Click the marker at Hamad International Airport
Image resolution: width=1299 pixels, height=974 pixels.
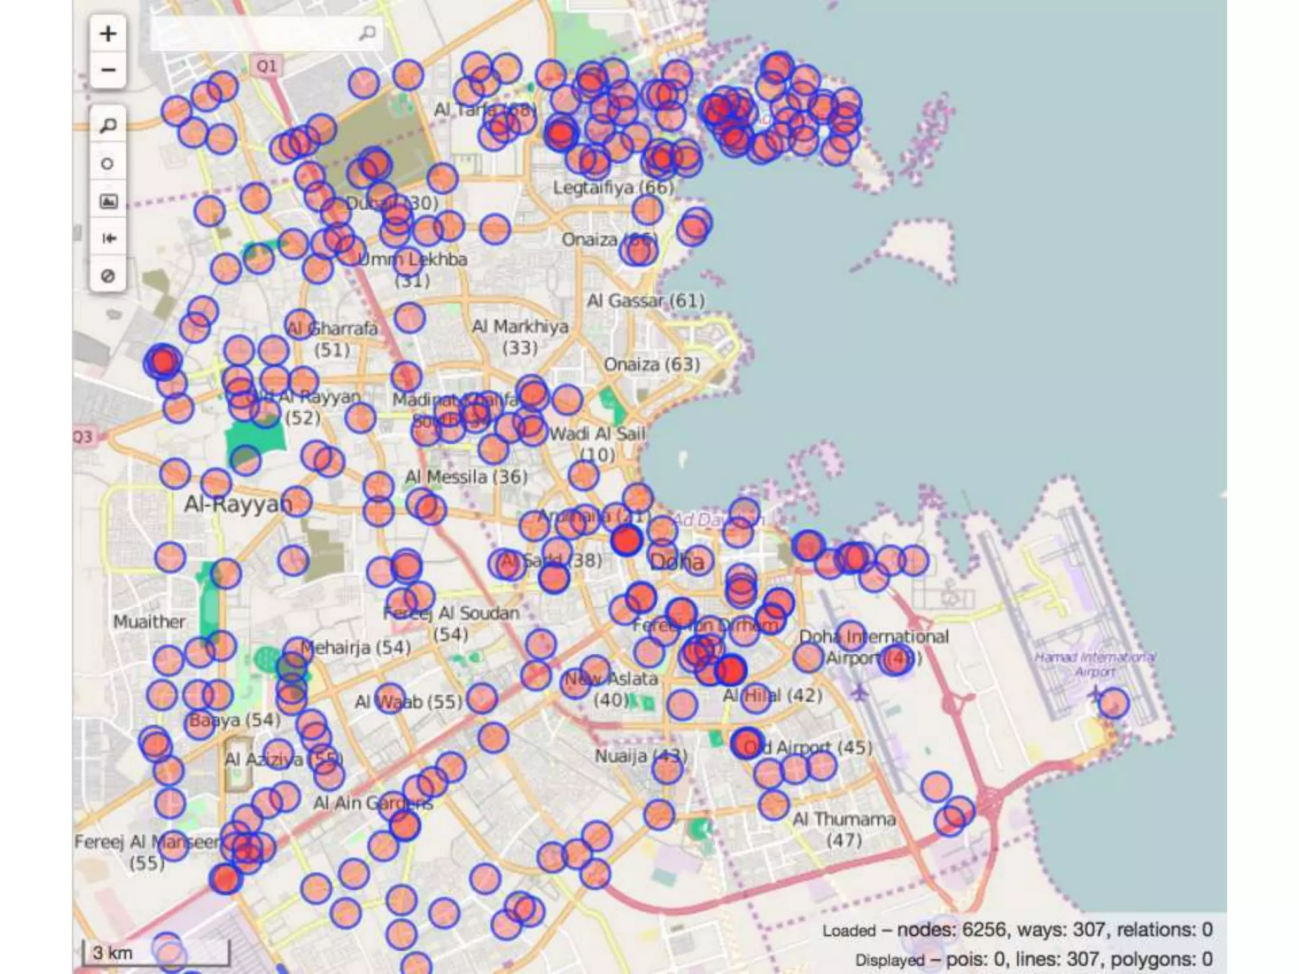[x=1113, y=703]
